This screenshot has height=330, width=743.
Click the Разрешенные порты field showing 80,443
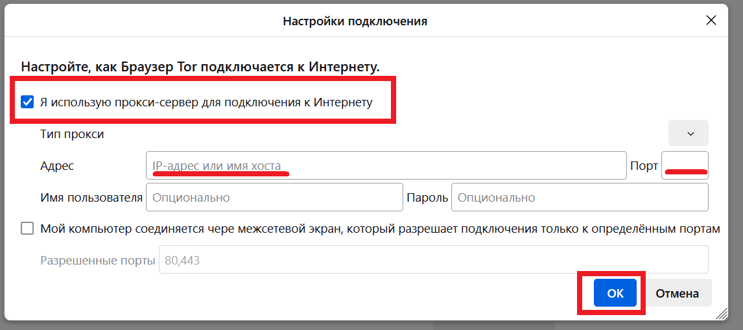pyautogui.click(x=434, y=259)
